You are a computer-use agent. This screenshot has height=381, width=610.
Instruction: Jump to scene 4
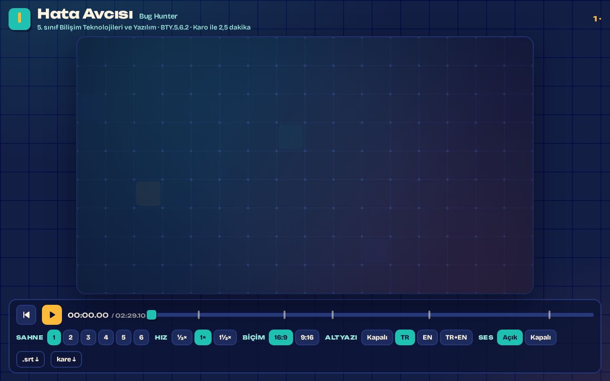(x=106, y=337)
